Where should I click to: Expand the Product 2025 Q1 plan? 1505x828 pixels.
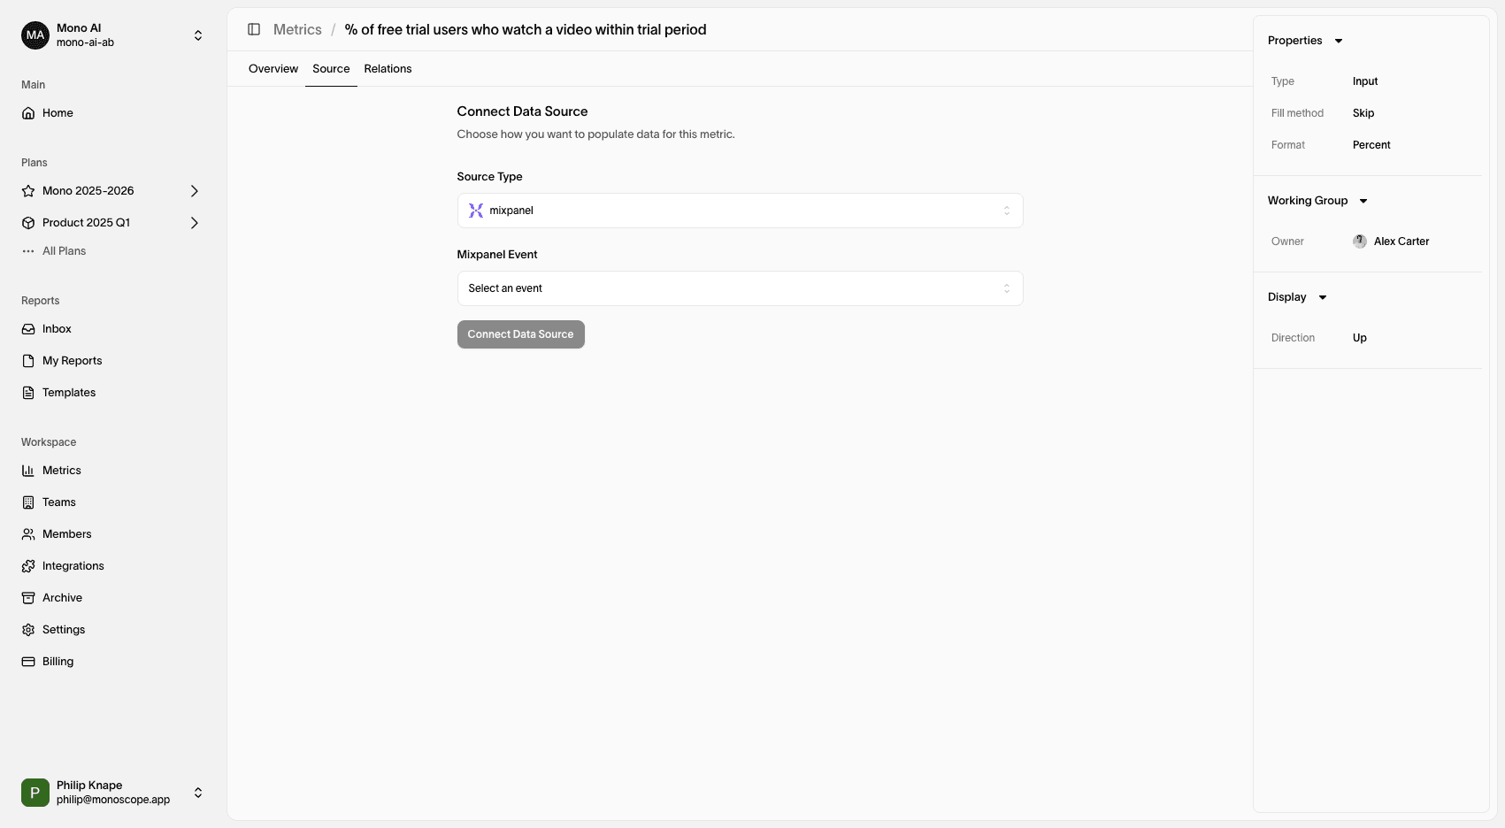coord(194,222)
